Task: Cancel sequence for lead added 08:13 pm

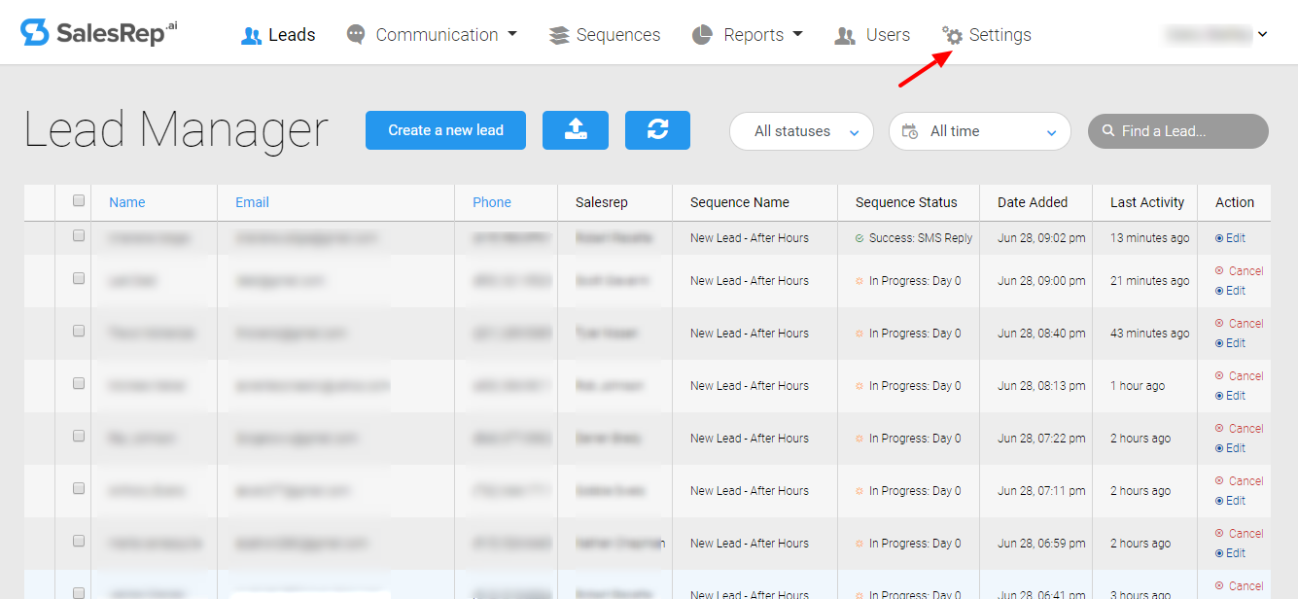Action: pos(1239,376)
